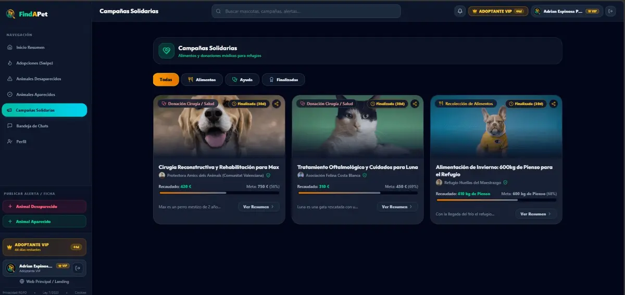Viewport: 625px width, 295px height.
Task: Share the Luna treatment campaign via its share icon
Action: click(x=415, y=104)
